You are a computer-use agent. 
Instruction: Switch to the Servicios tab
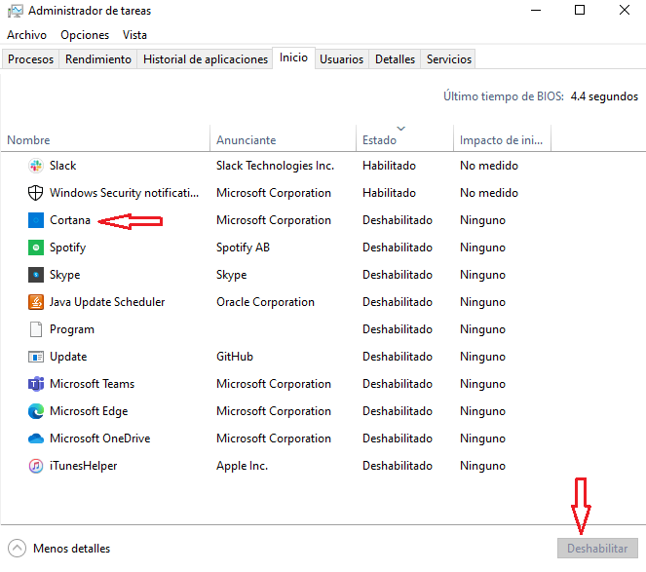[448, 59]
